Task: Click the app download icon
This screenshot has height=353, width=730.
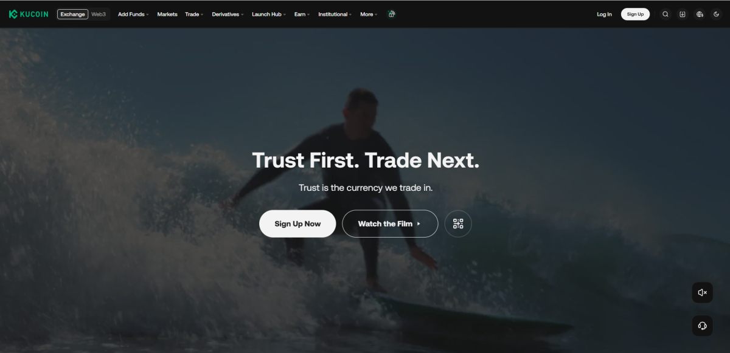Action: [x=683, y=14]
